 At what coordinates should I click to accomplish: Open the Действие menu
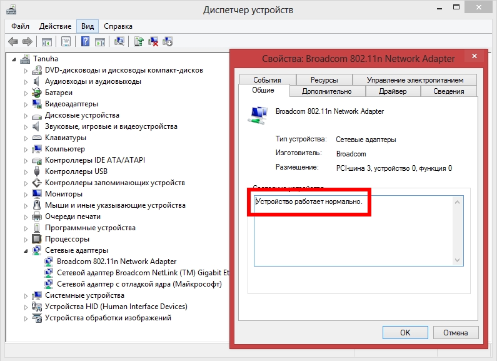click(55, 26)
